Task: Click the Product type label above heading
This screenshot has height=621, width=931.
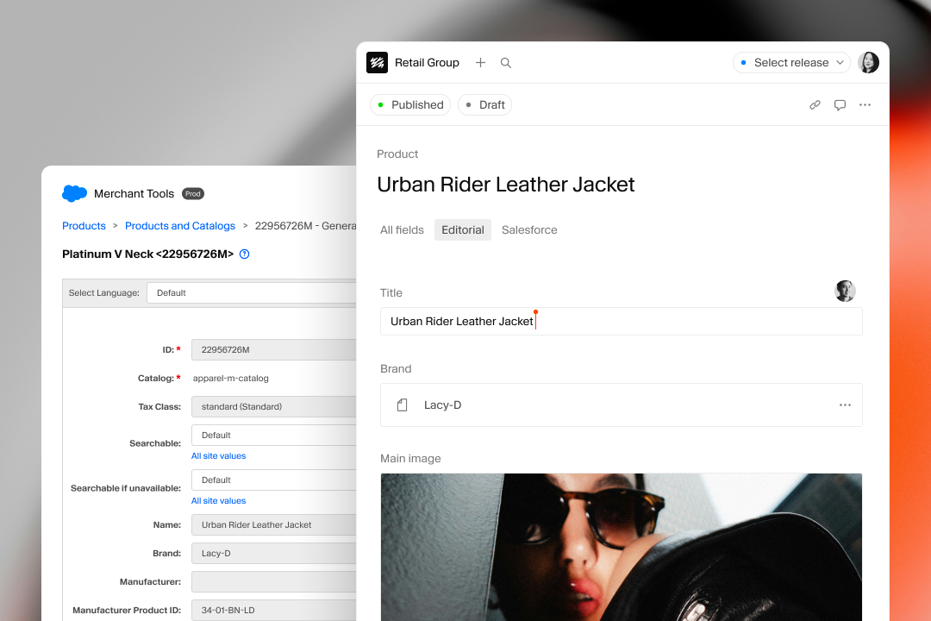Action: point(397,154)
